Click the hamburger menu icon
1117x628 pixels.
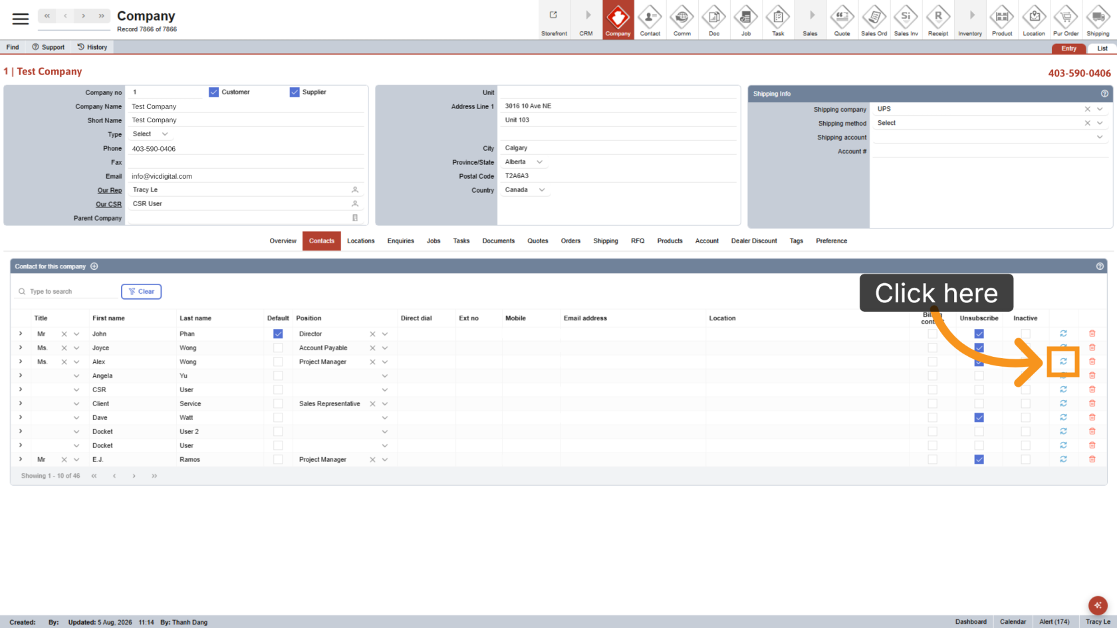21,19
